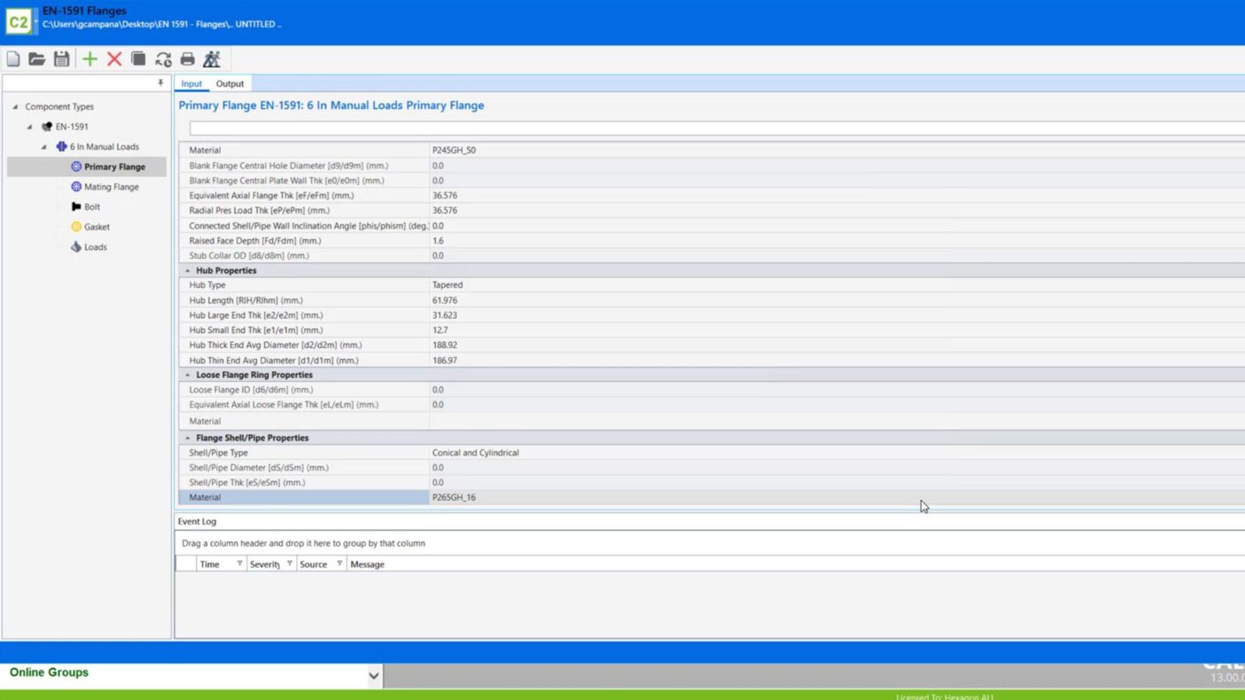Viewport: 1245px width, 700px height.
Task: Create a new file from the toolbar
Action: 13,59
